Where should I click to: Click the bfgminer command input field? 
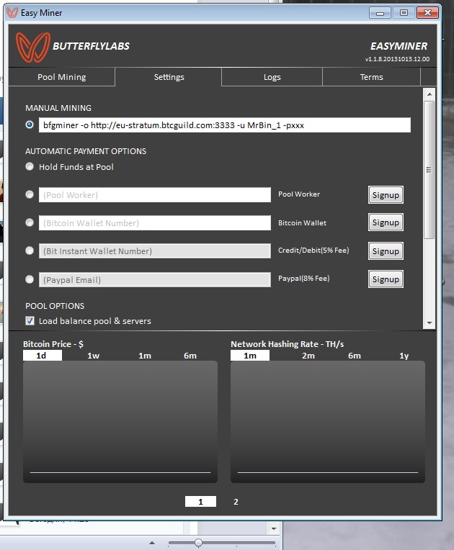pyautogui.click(x=225, y=125)
